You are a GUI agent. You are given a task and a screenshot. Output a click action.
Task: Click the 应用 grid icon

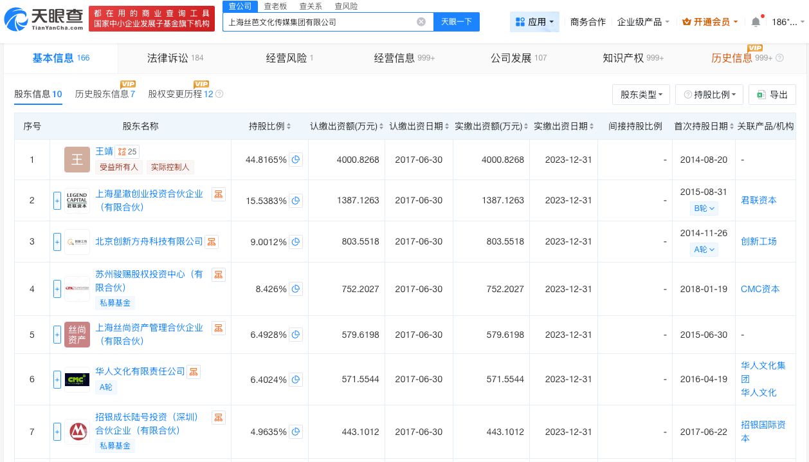coord(520,21)
